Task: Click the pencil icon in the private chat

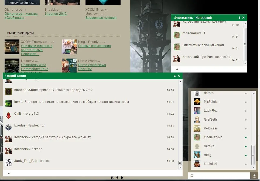Action: (x=177, y=69)
